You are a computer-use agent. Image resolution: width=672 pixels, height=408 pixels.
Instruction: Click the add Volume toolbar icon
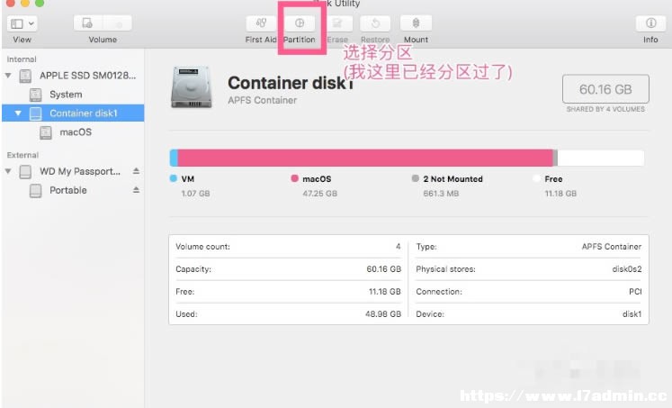pyautogui.click(x=87, y=23)
